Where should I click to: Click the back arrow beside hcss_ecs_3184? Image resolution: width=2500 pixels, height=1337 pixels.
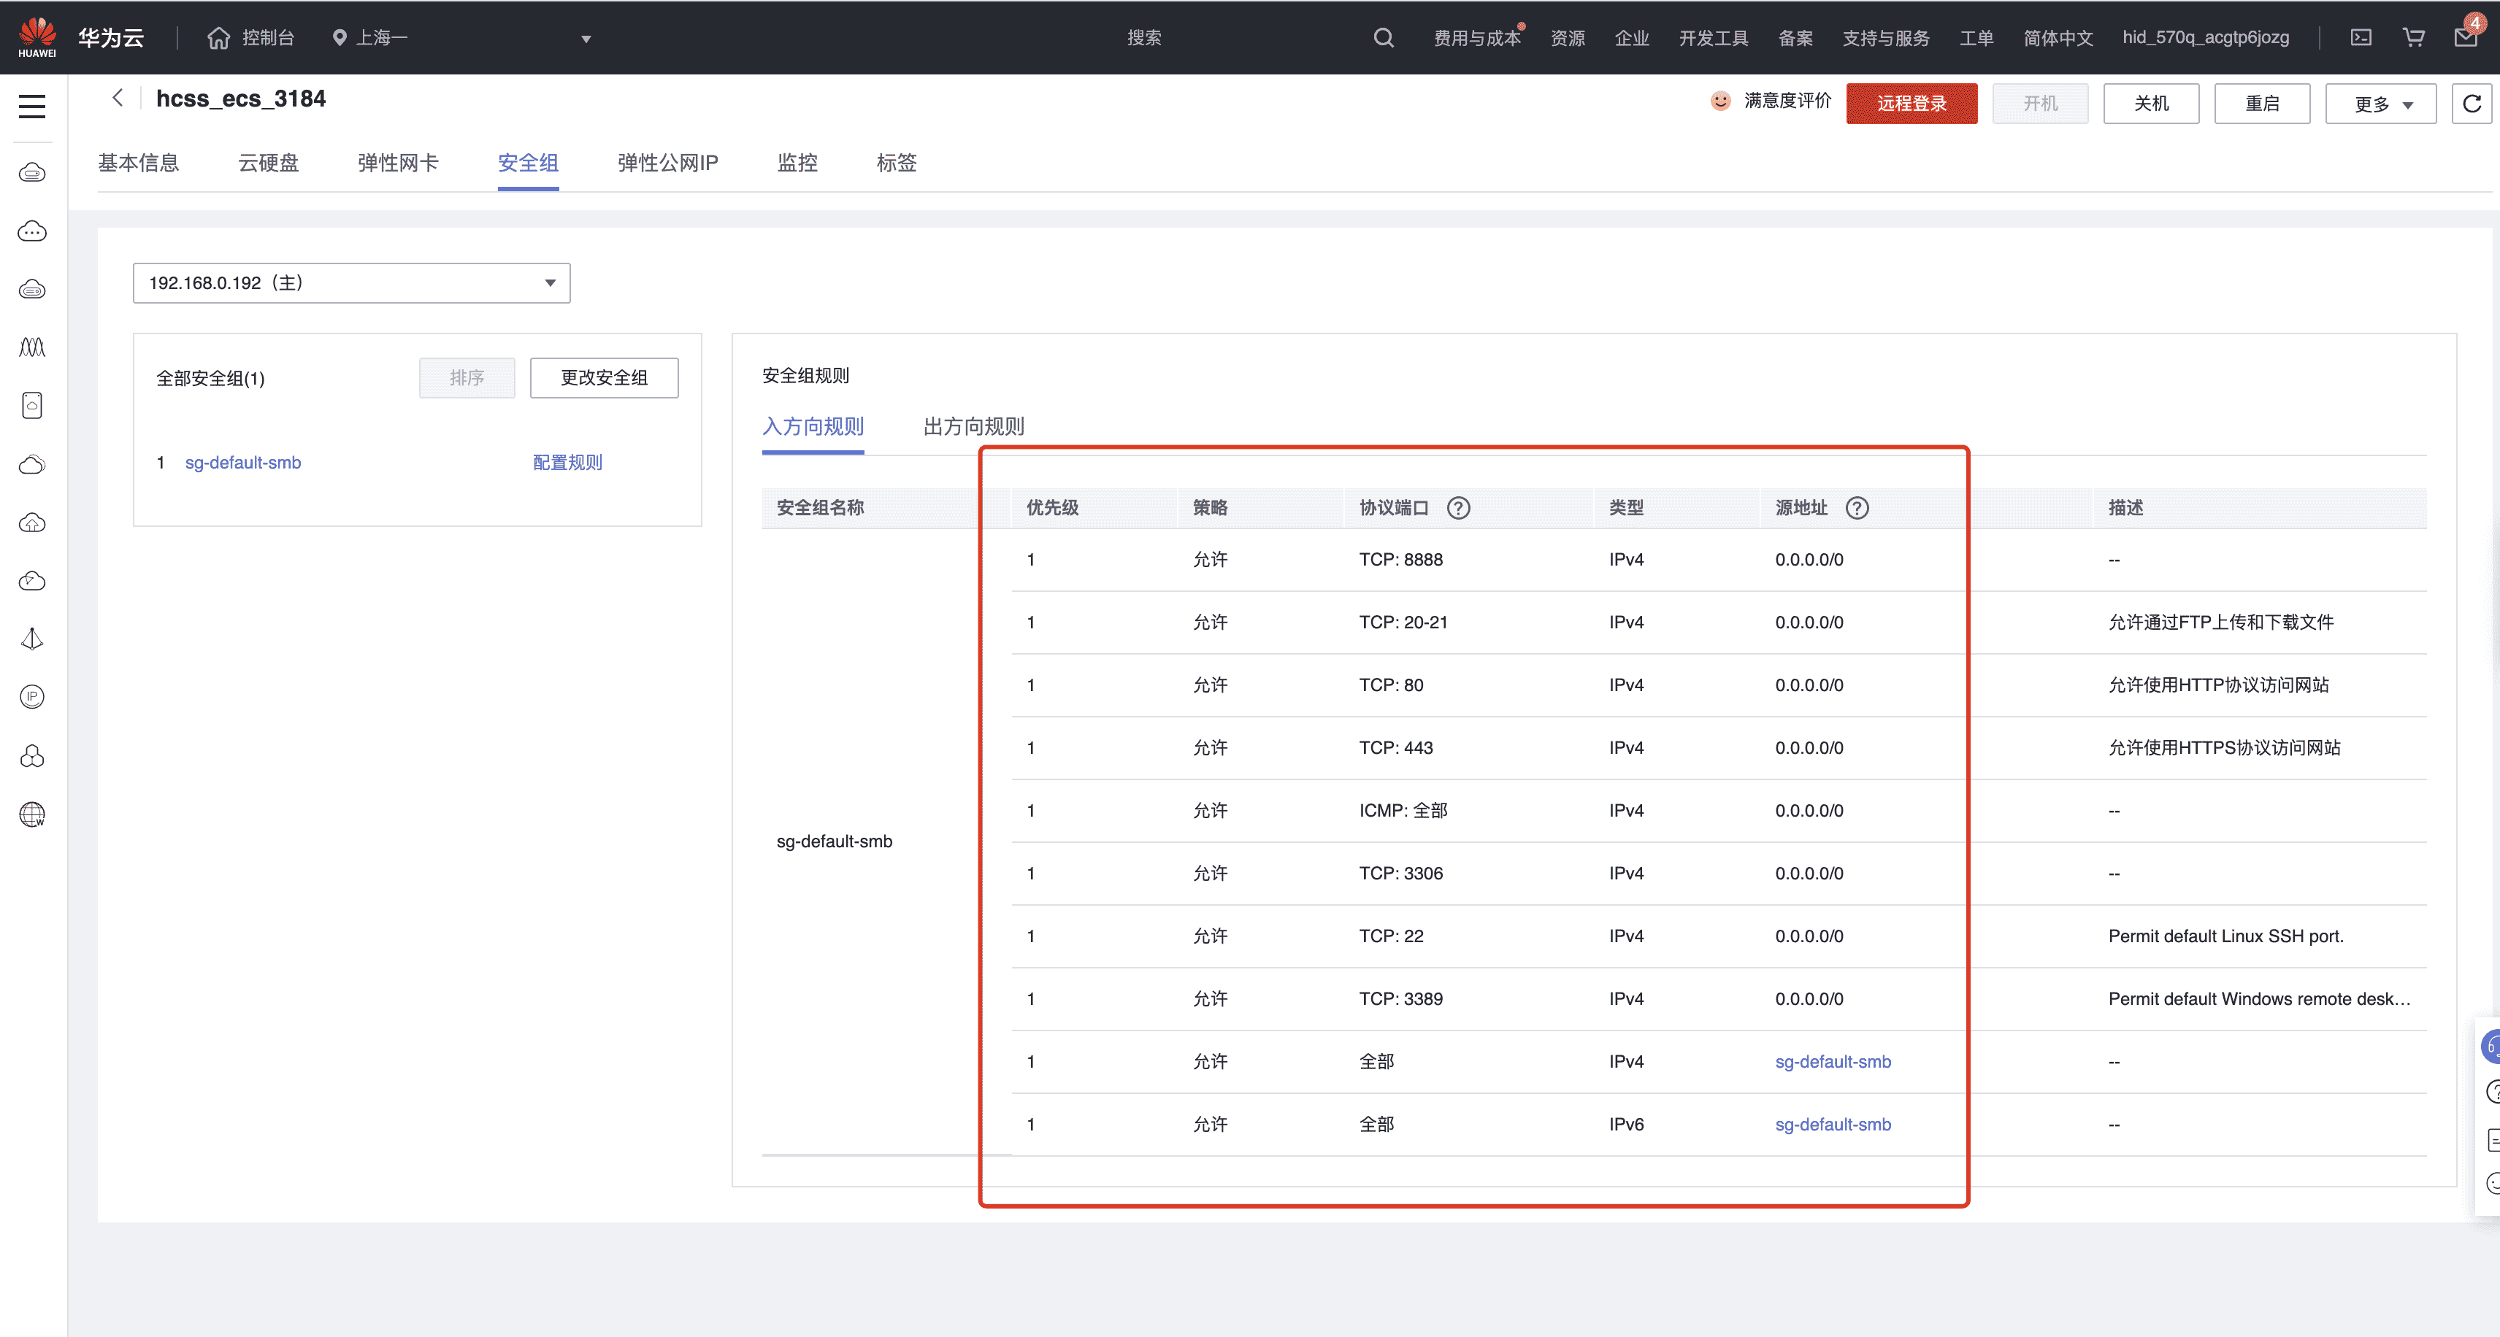118,98
